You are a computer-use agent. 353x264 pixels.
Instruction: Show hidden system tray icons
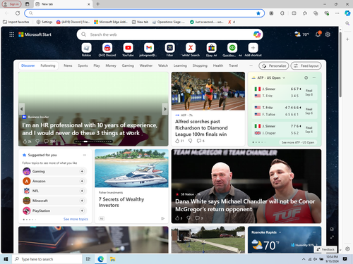[304, 259]
